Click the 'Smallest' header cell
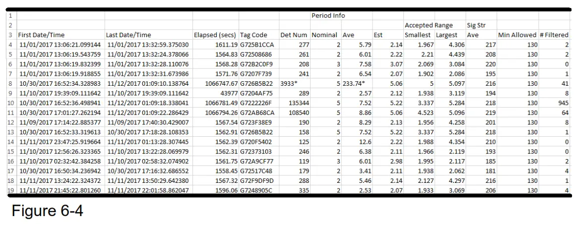This screenshot has width=574, height=226. coord(419,35)
